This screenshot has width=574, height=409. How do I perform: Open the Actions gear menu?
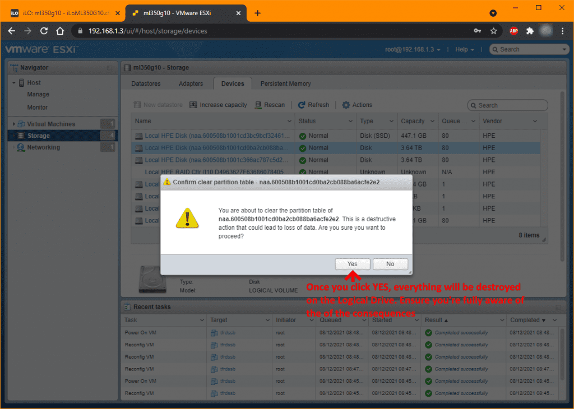click(346, 105)
